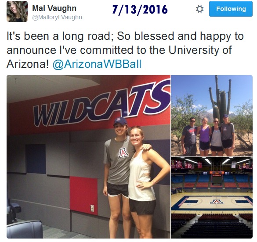Click the dark blue wall panel
The width and height of the screenshot is (257, 242).
(36, 158)
